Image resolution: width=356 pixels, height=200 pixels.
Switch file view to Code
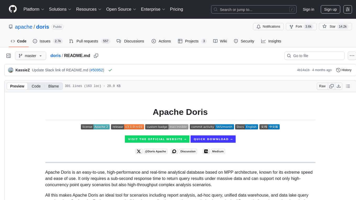tap(36, 86)
